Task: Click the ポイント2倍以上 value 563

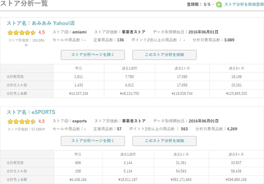Action: coord(184,129)
